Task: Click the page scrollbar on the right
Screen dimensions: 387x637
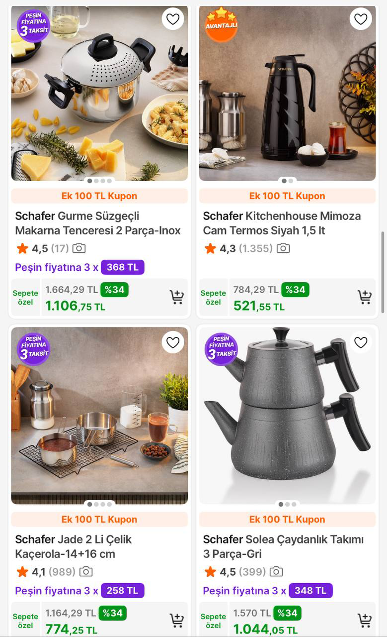Action: point(383,272)
